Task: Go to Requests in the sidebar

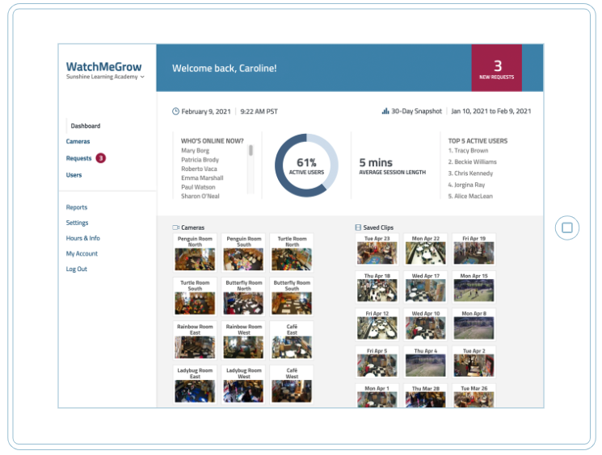Action: [78, 158]
